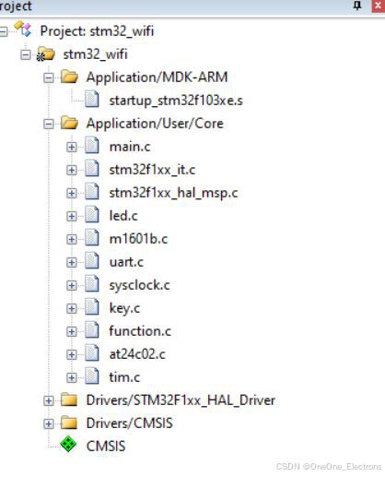This screenshot has width=385, height=477.
Task: Click the uart.c file icon
Action: click(x=92, y=261)
